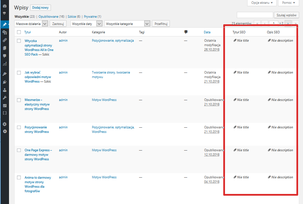The height and width of the screenshot is (204, 303).
Task: Edit SEO title pencil for Pozycjonowanie strony post
Action: coord(235,127)
